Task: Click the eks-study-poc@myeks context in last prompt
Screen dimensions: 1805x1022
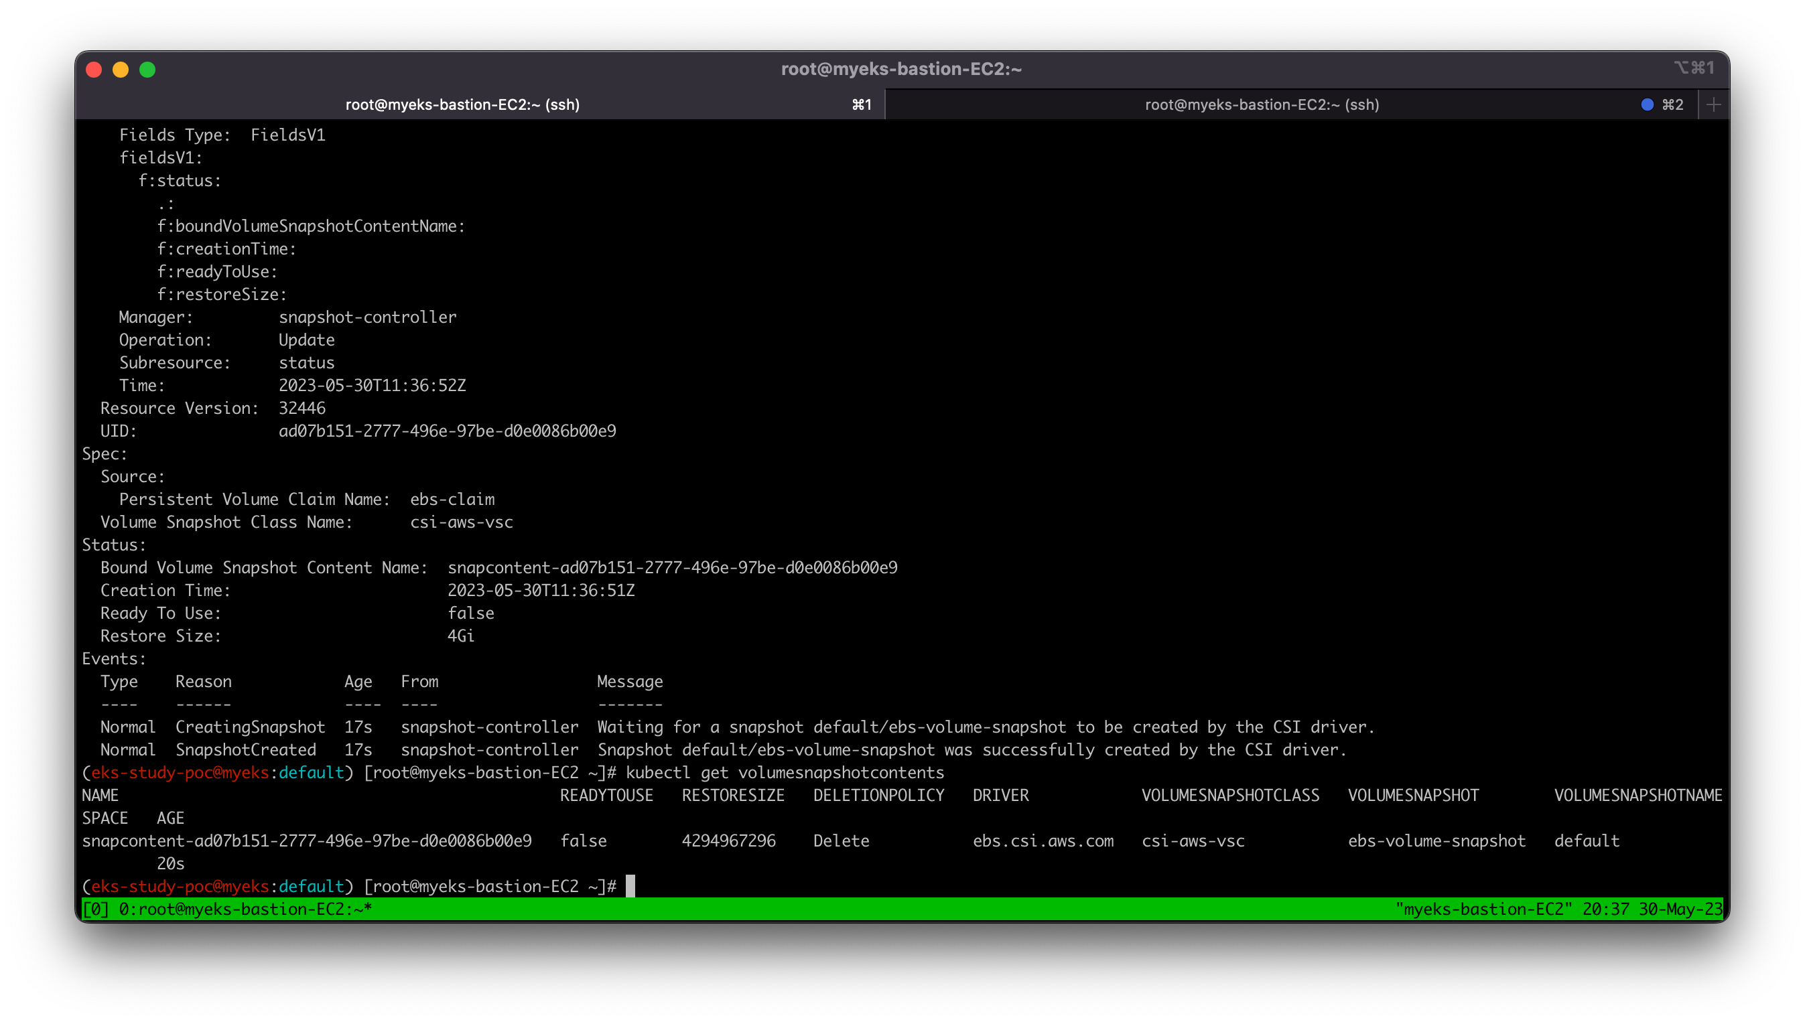Action: click(180, 886)
